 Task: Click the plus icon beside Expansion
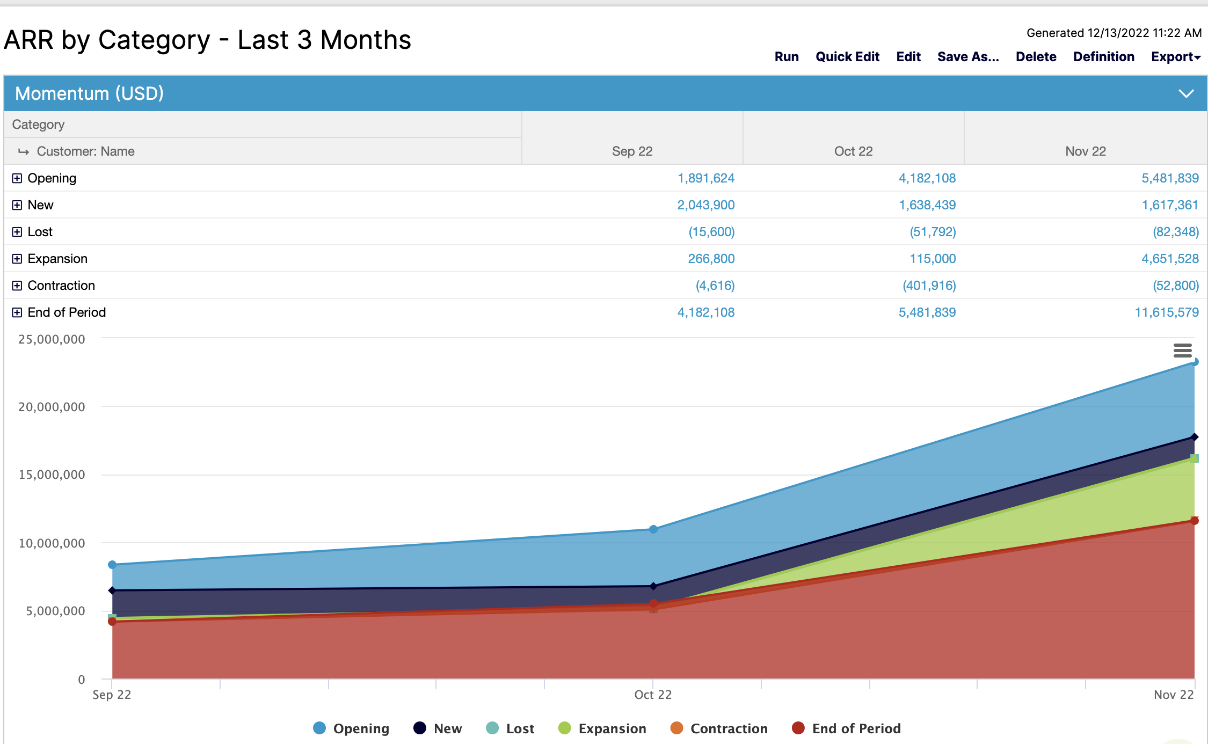(17, 259)
